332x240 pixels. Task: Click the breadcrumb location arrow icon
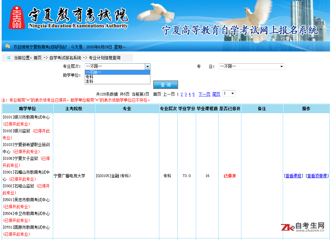coord(9,58)
